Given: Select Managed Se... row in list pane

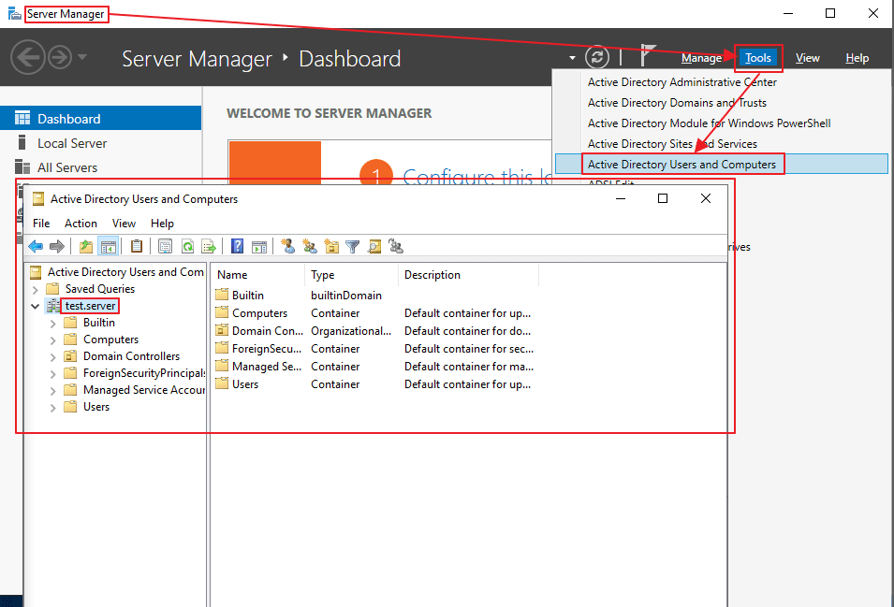Looking at the screenshot, I should coord(374,366).
